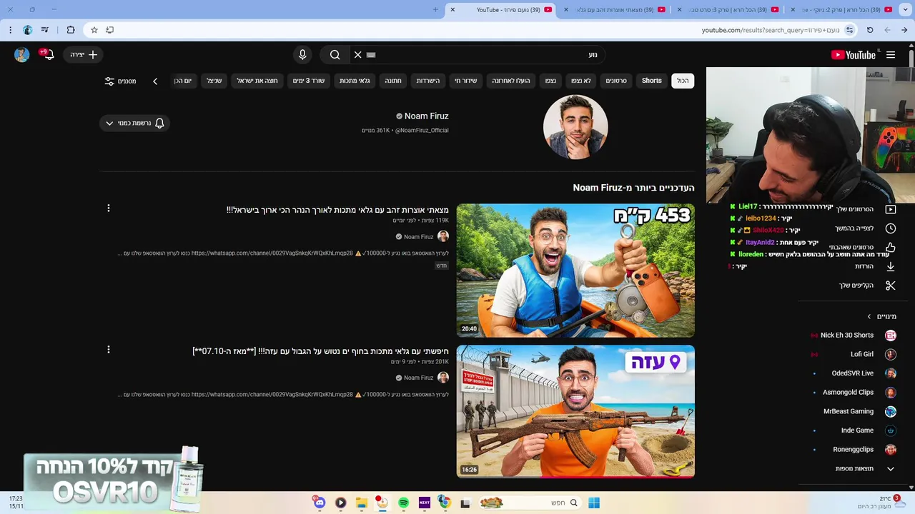Viewport: 915px width, 514px height.
Task: Open Watch later clock icon in sidebar
Action: (x=891, y=228)
